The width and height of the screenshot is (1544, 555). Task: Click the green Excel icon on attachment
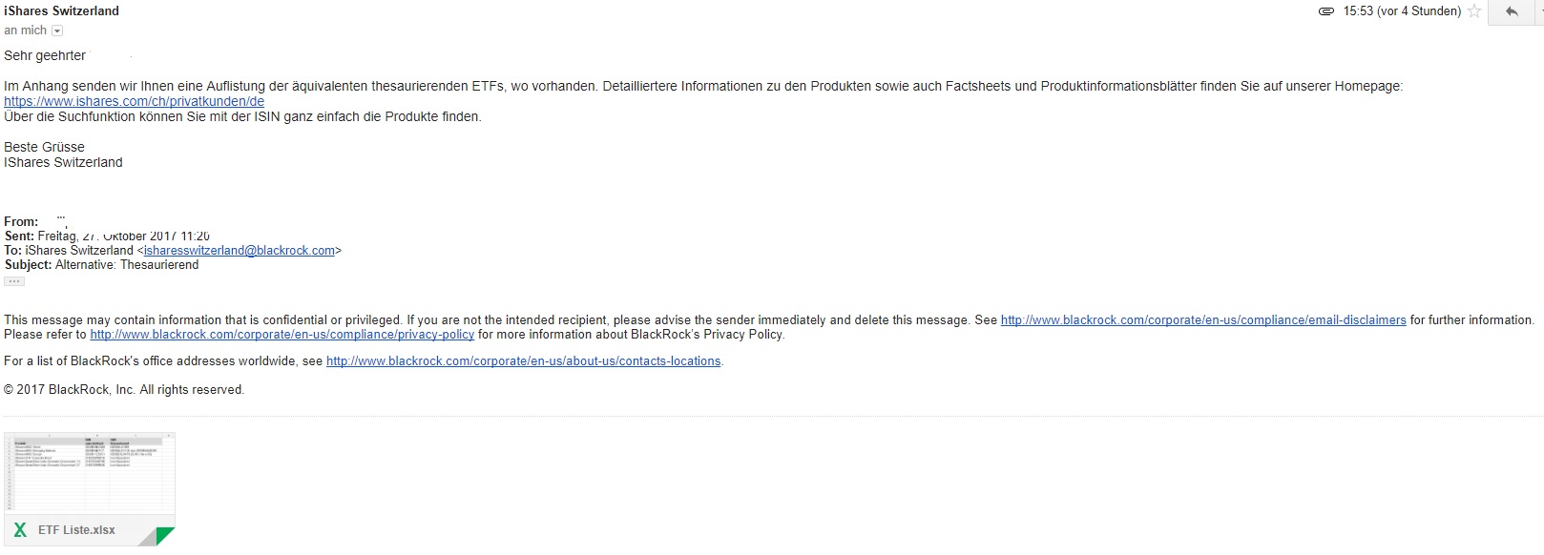(x=20, y=530)
